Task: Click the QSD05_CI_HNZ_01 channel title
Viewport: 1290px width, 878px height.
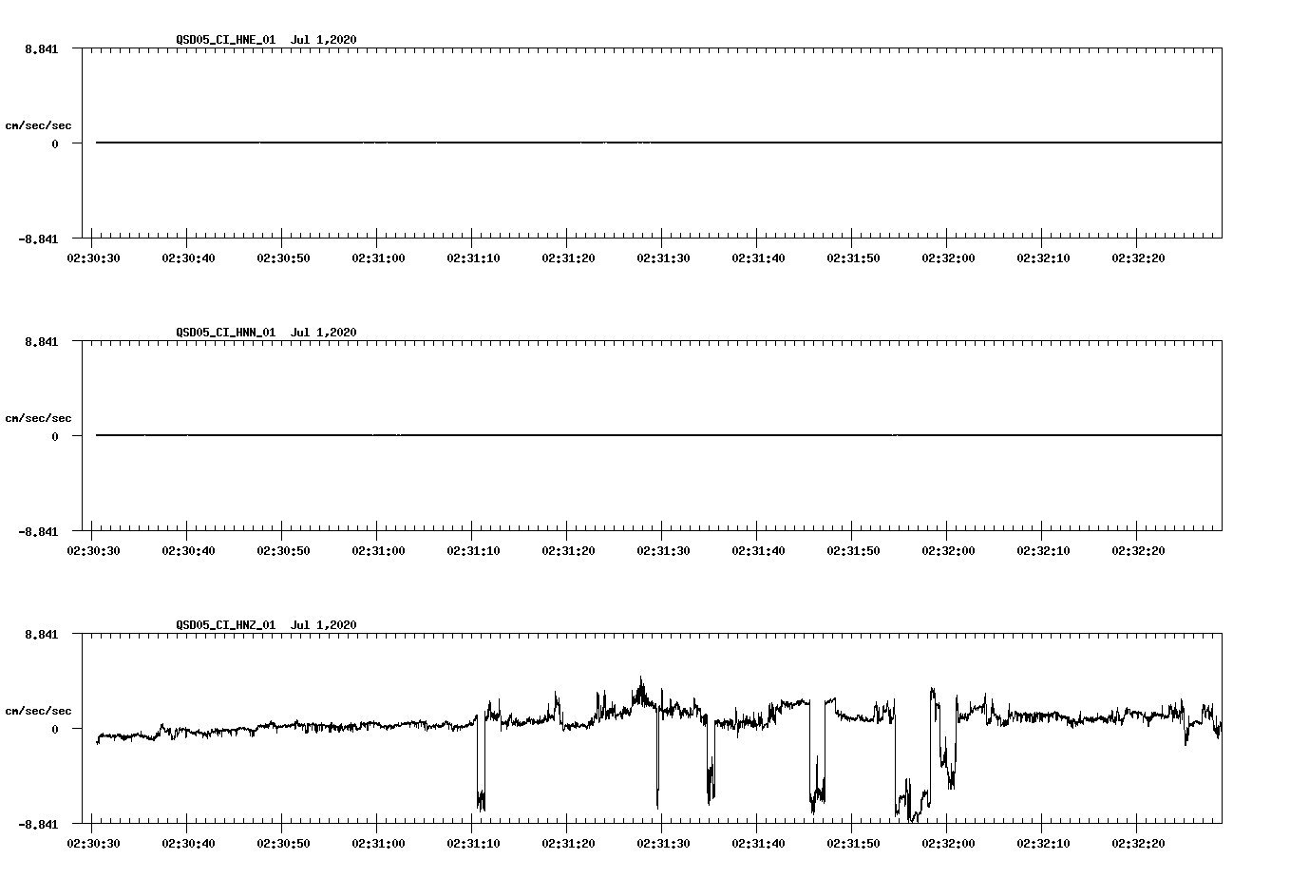Action: click(226, 625)
